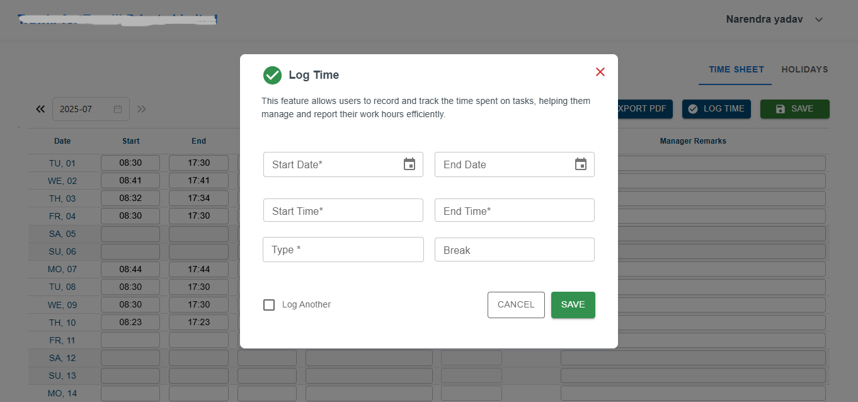Focus the End Date field
Screen dimensions: 858x402
click(x=515, y=164)
